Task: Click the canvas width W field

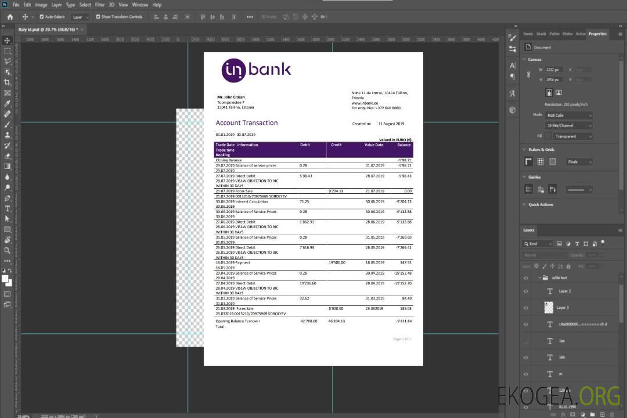Action: pos(554,70)
